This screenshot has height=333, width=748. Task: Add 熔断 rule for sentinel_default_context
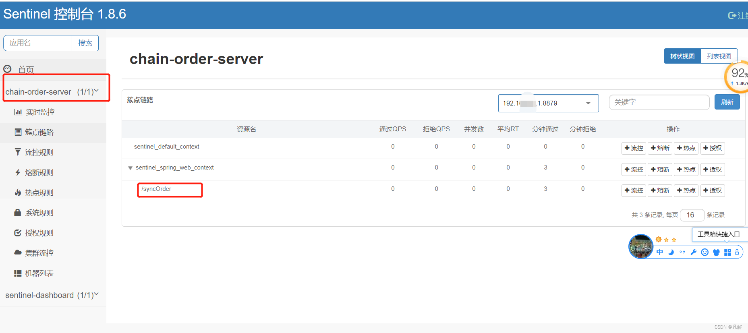click(x=660, y=148)
